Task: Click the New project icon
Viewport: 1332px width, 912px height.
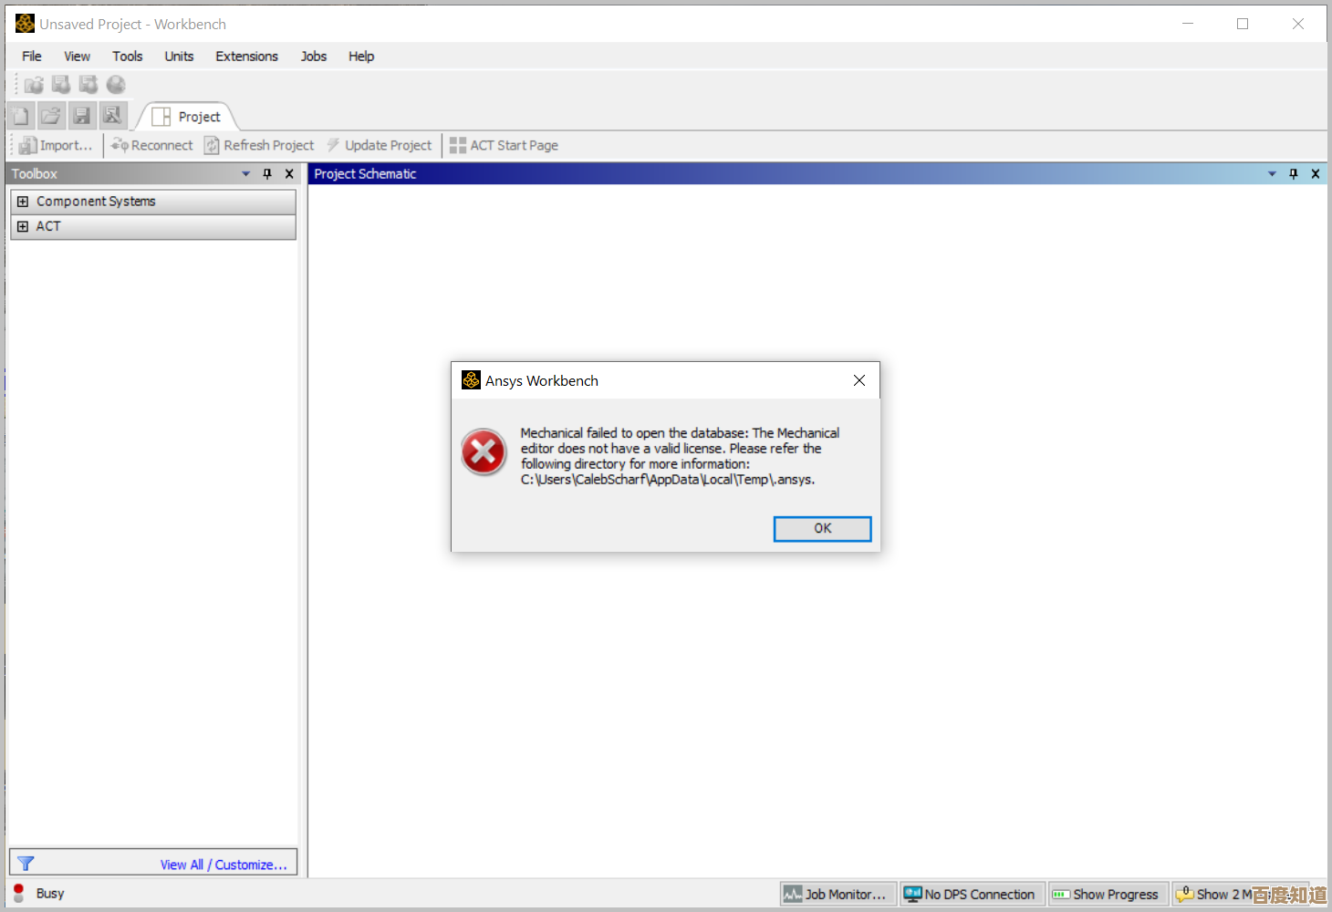Action: (x=21, y=116)
